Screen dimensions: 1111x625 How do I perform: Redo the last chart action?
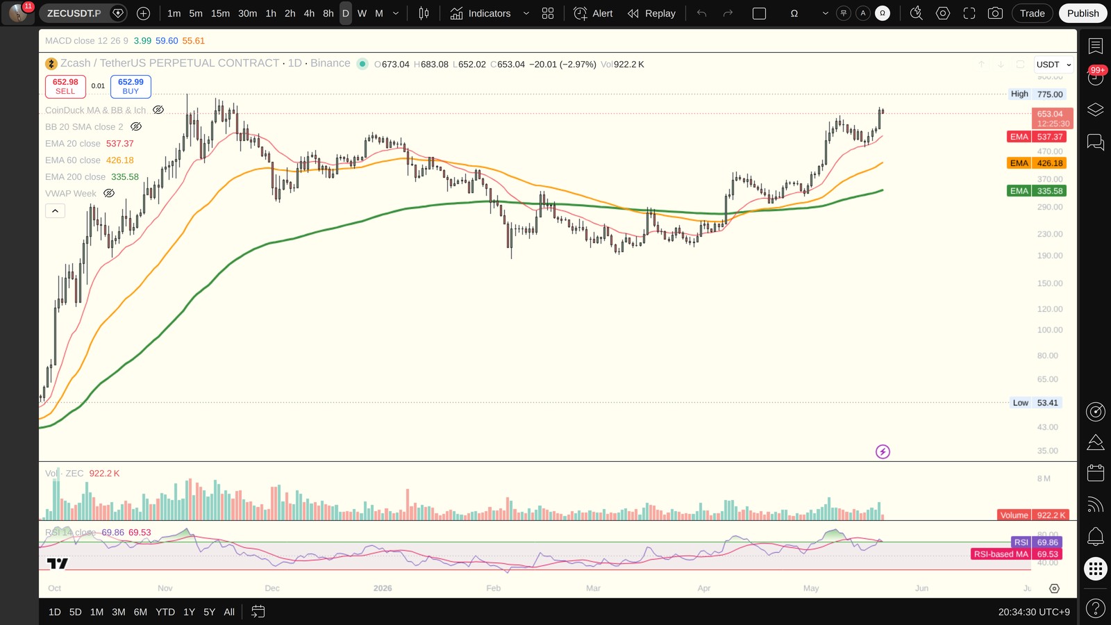click(728, 13)
